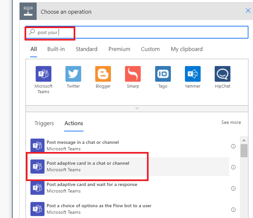Switch to the Premium tab
253x218 pixels.
coord(119,49)
